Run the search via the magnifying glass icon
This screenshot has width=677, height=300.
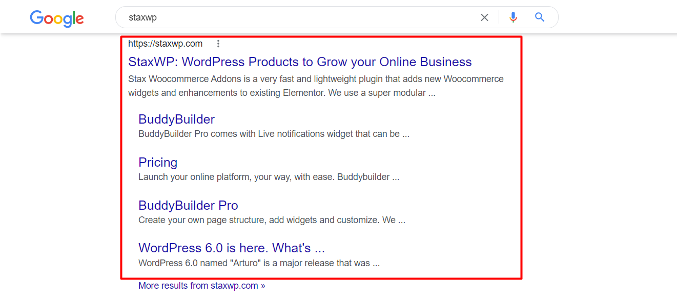(x=539, y=17)
